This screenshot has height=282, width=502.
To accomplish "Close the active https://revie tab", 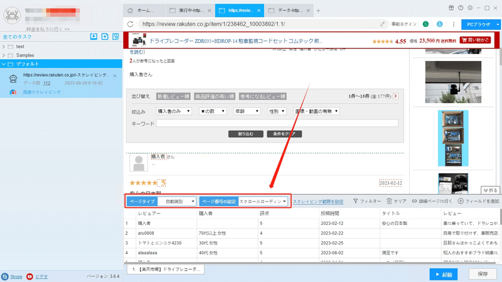I will 259,11.
